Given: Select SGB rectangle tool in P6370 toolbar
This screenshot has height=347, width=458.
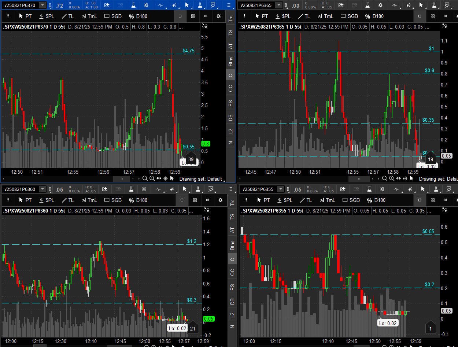Looking at the screenshot, I should coord(113,16).
